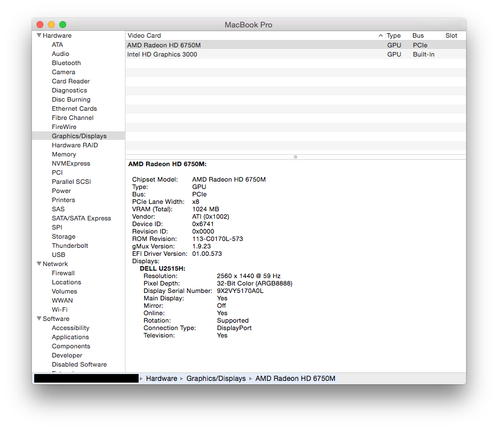This screenshot has height=430, width=498.
Task: Click AMD Radeon HD 6750M in path bar
Action: pos(295,379)
